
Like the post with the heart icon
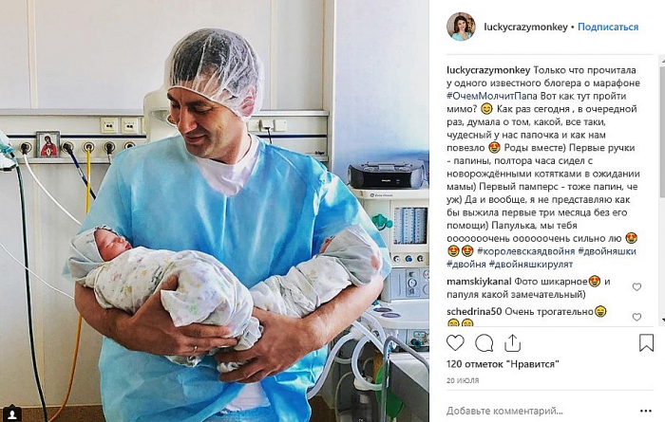tap(455, 343)
